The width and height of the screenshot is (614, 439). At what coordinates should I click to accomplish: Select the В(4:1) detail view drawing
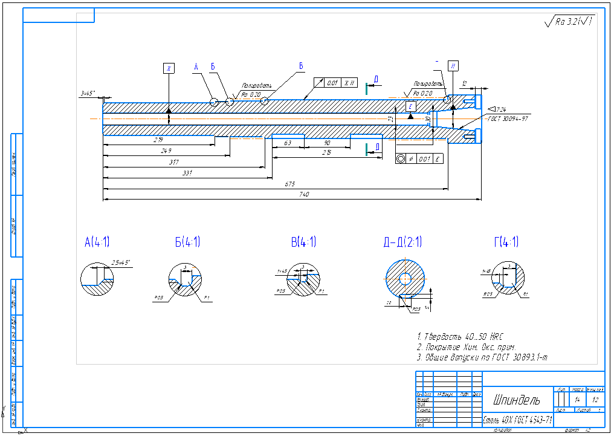pyautogui.click(x=303, y=280)
